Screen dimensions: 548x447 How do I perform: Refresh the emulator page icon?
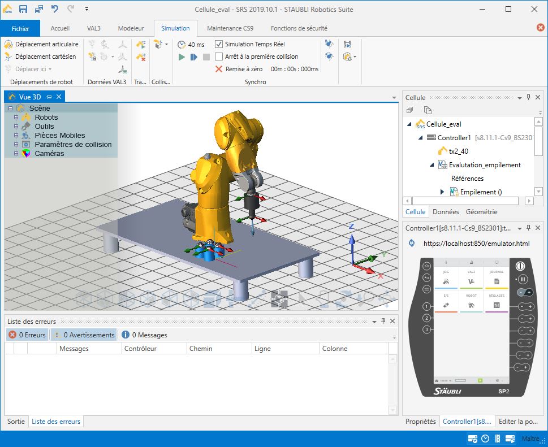(x=411, y=244)
